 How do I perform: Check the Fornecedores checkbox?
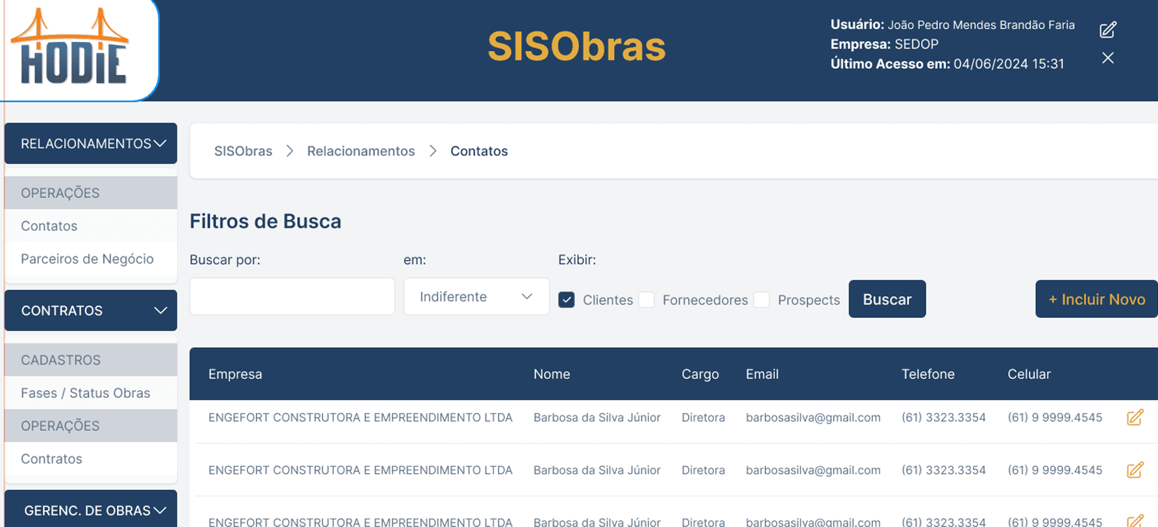(647, 300)
